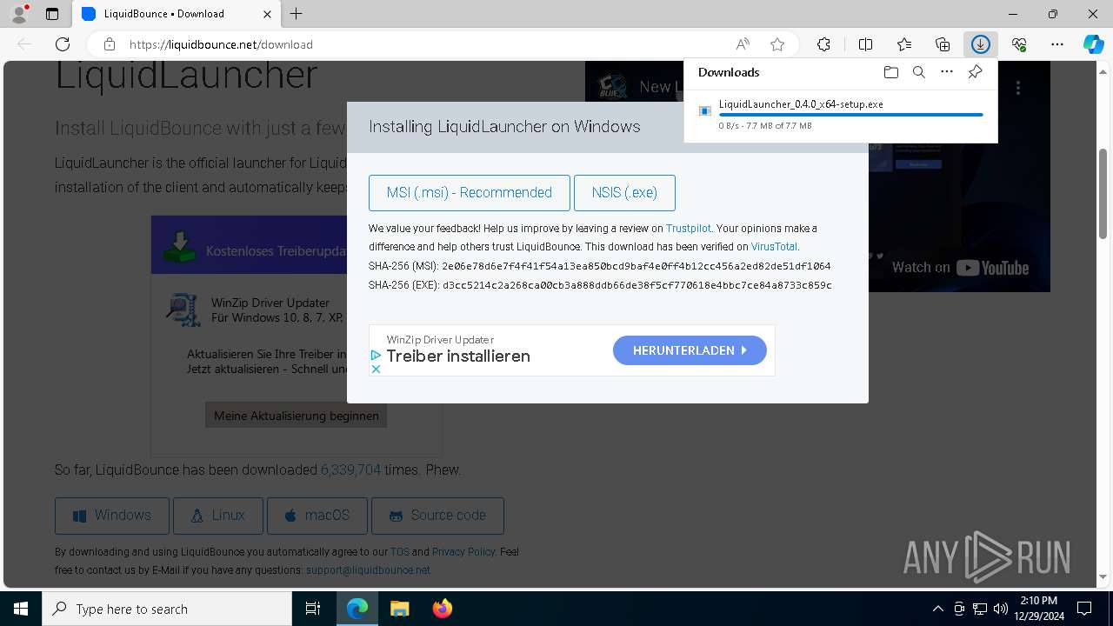Select the Source code tab

click(x=437, y=516)
